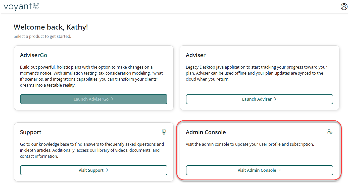The width and height of the screenshot is (349, 184).
Task: Click the Support lightbulb icon
Action: tap(164, 132)
